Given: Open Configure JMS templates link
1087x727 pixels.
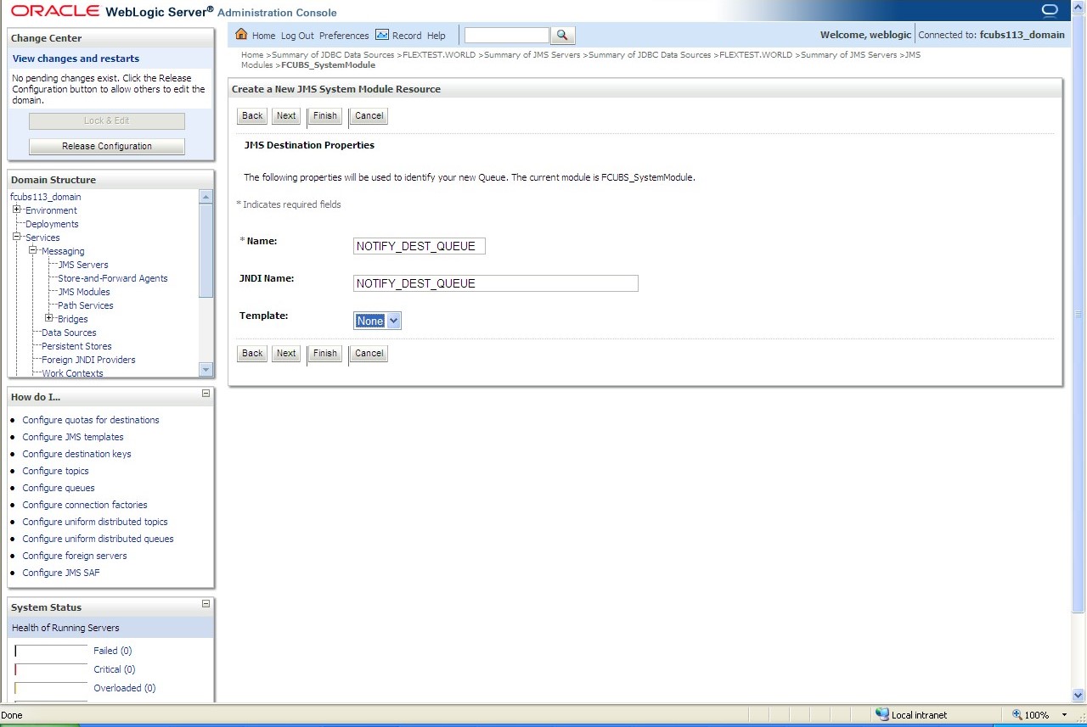Looking at the screenshot, I should coord(73,437).
